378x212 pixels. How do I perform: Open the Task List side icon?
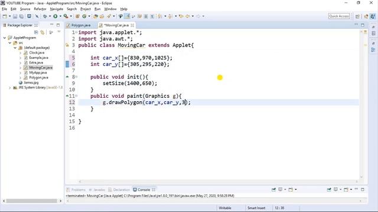click(373, 33)
